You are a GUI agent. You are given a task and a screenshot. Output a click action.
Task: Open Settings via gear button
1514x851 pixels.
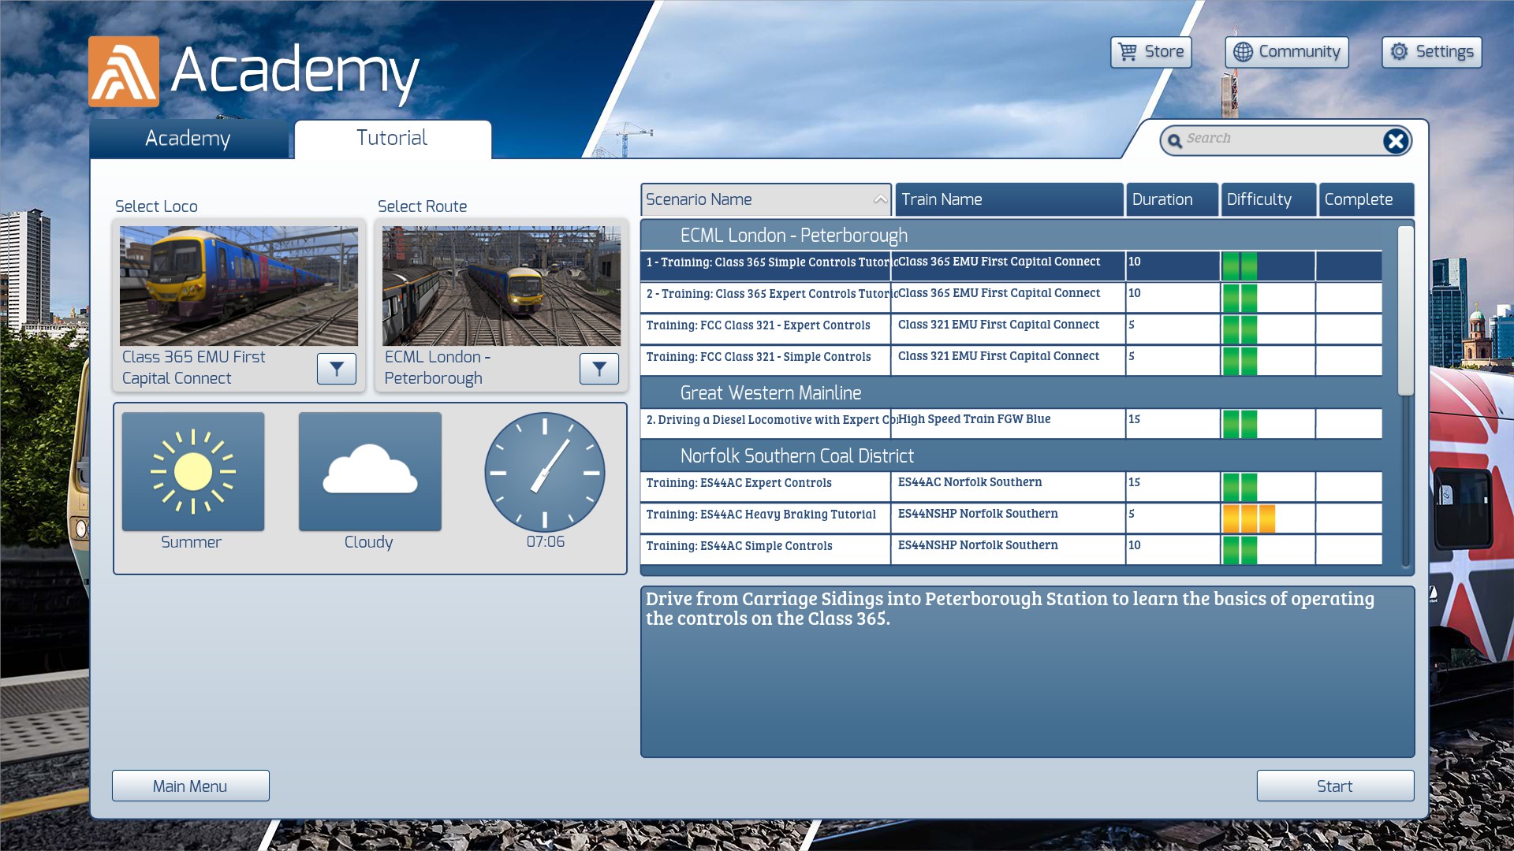click(x=1431, y=52)
